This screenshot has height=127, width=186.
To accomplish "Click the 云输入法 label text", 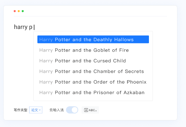I will 57,110.
